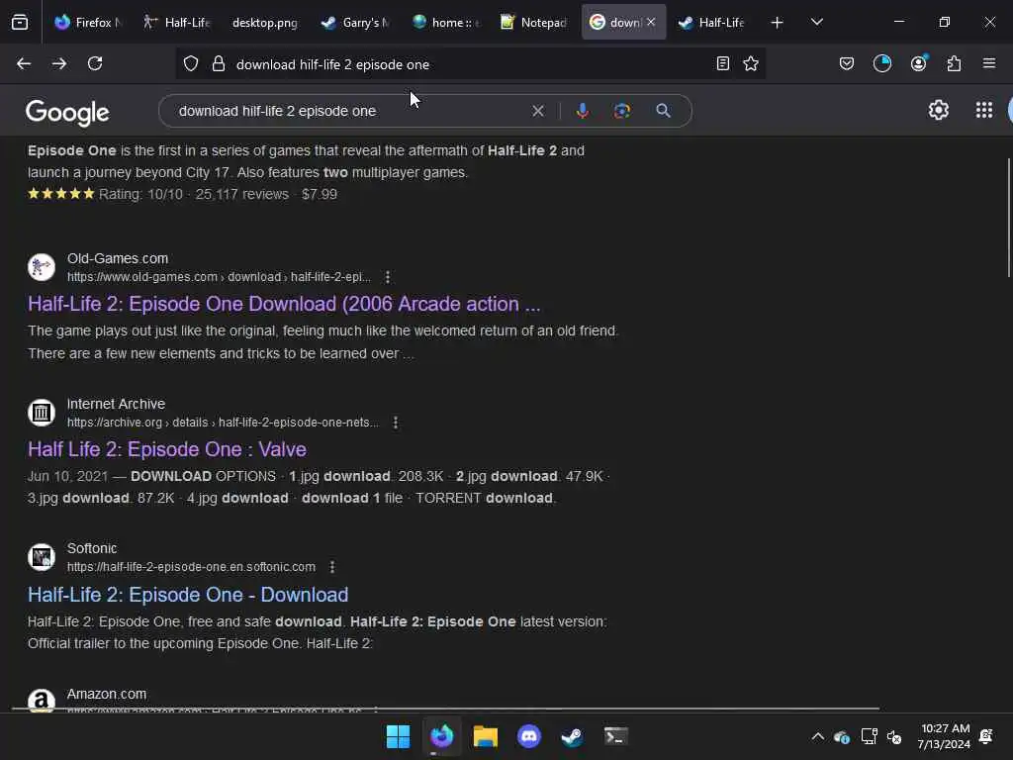This screenshot has width=1013, height=760.
Task: Open the Softonic site favicon
Action: click(x=42, y=557)
